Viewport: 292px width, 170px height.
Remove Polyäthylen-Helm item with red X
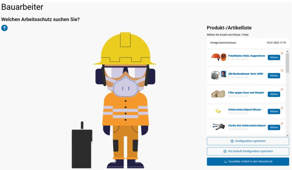282,53
